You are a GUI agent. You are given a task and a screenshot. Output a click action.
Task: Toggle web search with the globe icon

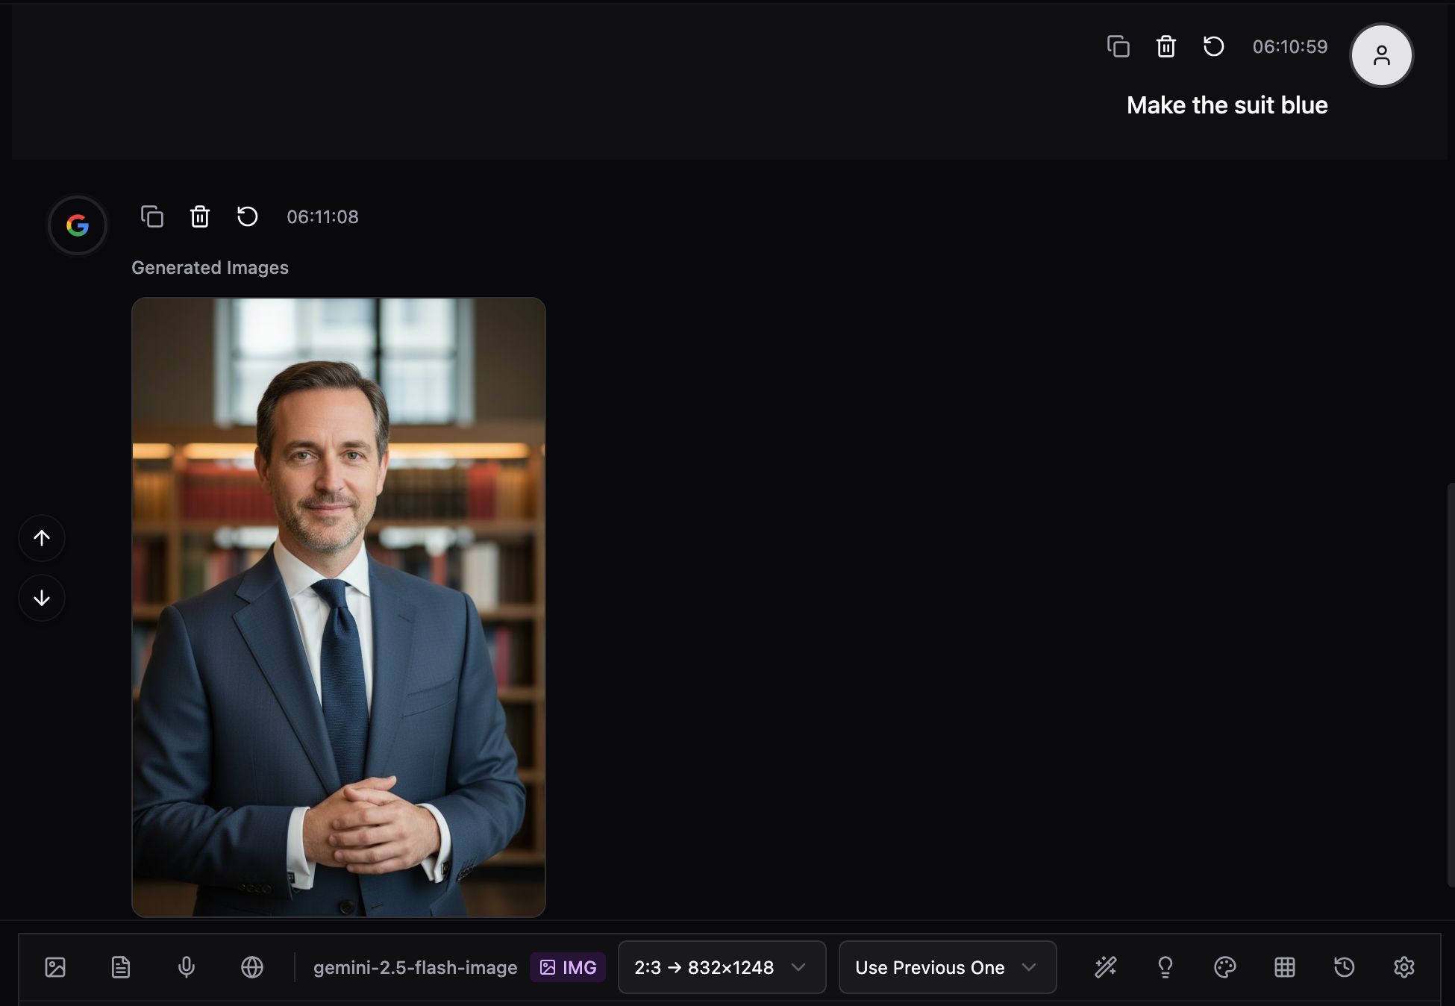(x=252, y=967)
